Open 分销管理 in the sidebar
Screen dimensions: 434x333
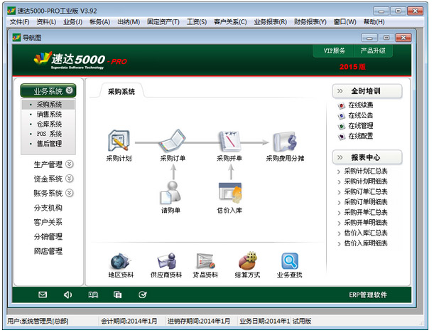click(48, 236)
